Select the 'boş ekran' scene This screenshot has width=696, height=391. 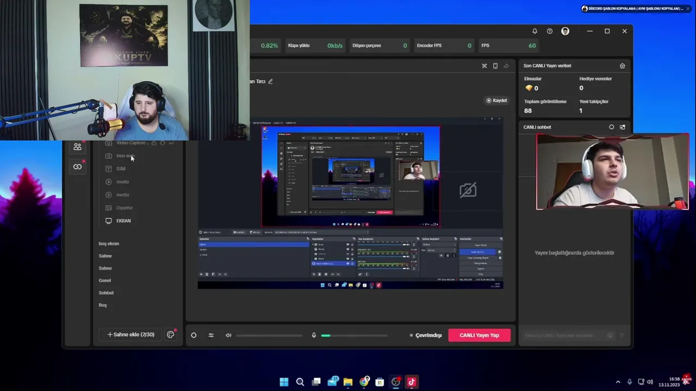109,244
